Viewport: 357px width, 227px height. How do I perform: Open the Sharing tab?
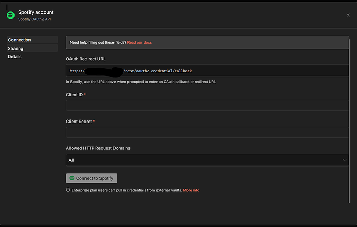(x=16, y=48)
